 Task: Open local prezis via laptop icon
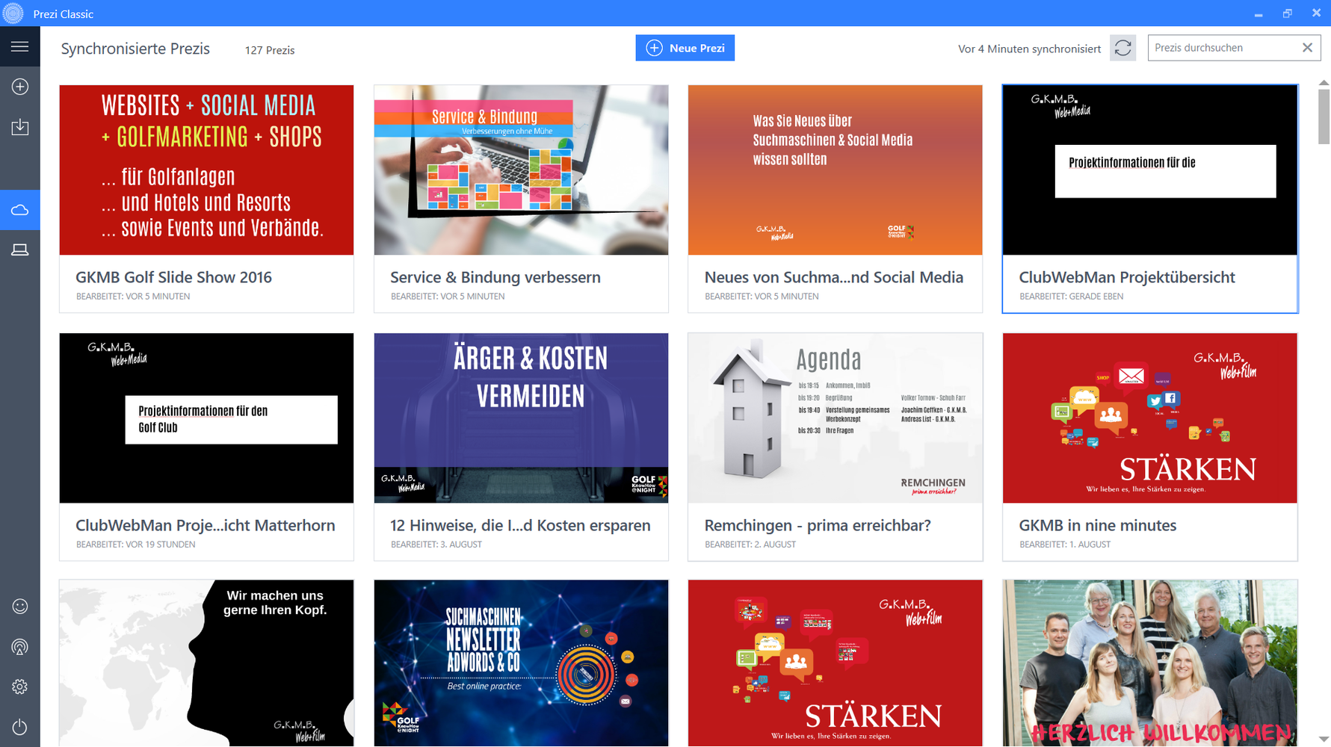click(20, 250)
